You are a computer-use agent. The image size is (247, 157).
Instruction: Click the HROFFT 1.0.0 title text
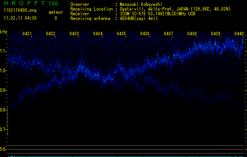tap(31, 3)
